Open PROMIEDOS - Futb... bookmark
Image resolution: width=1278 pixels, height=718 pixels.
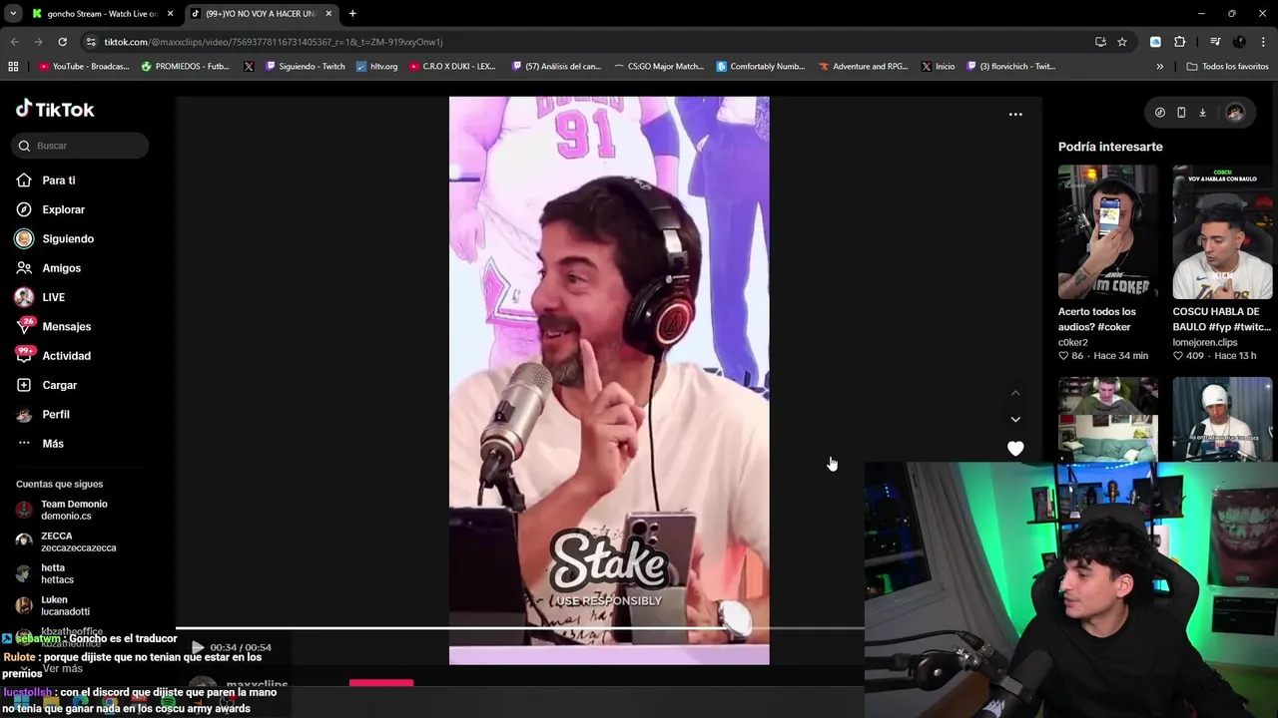[x=186, y=67]
